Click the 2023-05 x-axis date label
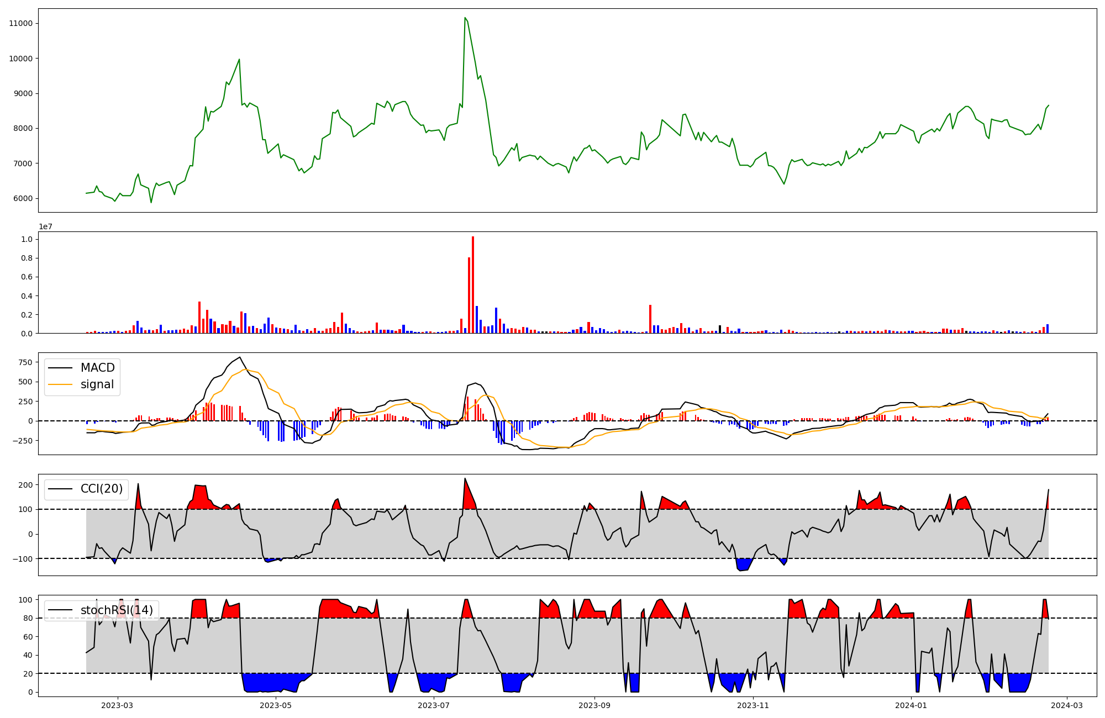1105x718 pixels. [275, 705]
